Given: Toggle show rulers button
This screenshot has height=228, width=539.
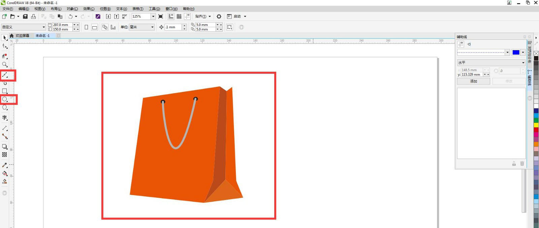Looking at the screenshot, I should point(171,16).
